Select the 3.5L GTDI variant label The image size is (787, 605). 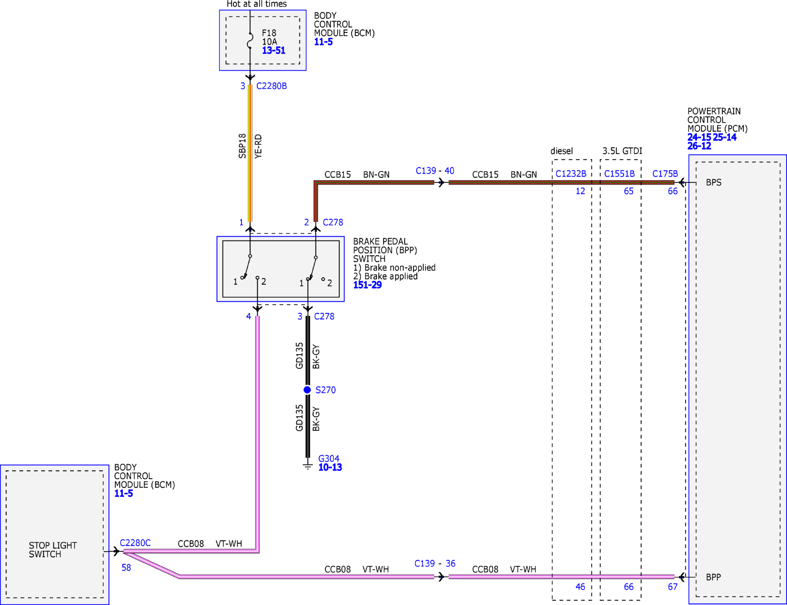coord(622,151)
